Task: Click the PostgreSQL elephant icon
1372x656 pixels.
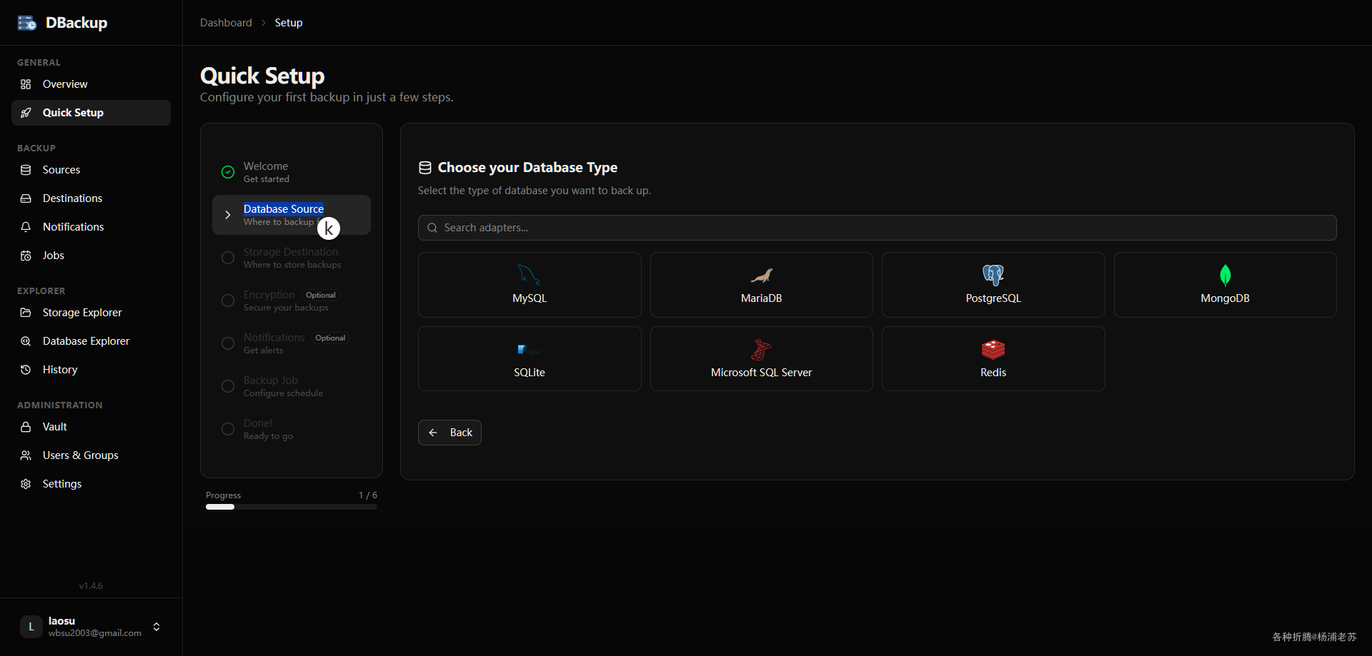Action: tap(993, 275)
